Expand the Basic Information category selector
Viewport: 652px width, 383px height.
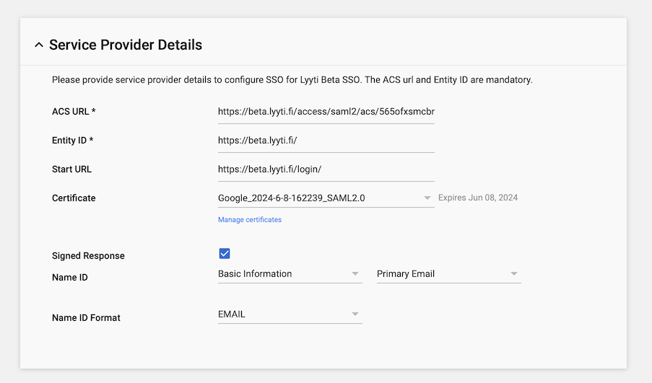coord(282,274)
